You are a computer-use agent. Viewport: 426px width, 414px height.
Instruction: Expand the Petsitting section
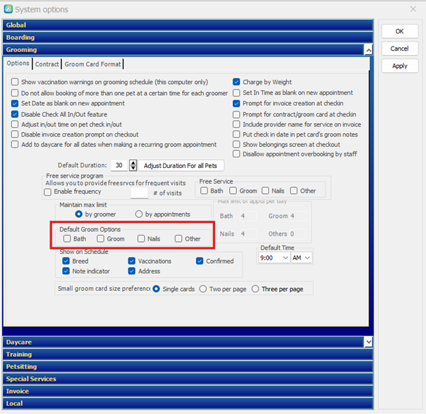[188, 367]
